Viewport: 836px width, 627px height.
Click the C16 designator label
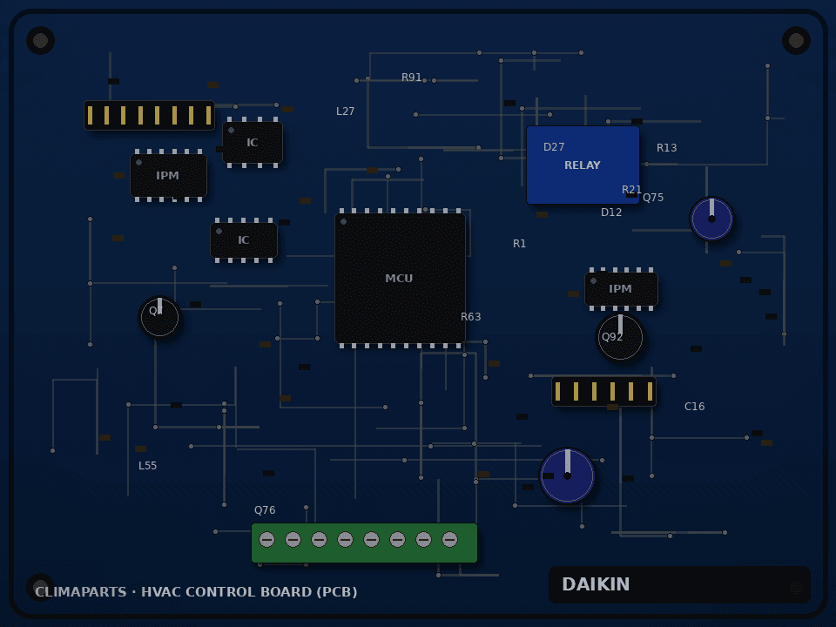(x=695, y=407)
